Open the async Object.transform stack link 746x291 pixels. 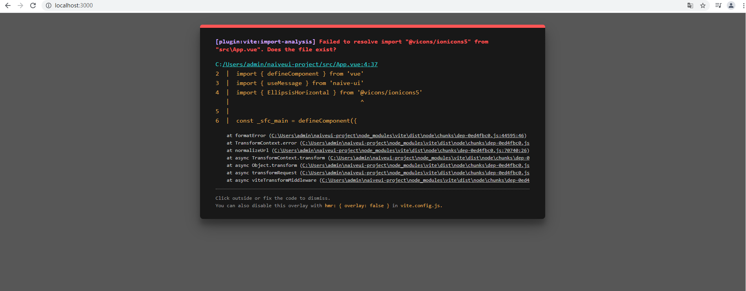click(x=416, y=165)
